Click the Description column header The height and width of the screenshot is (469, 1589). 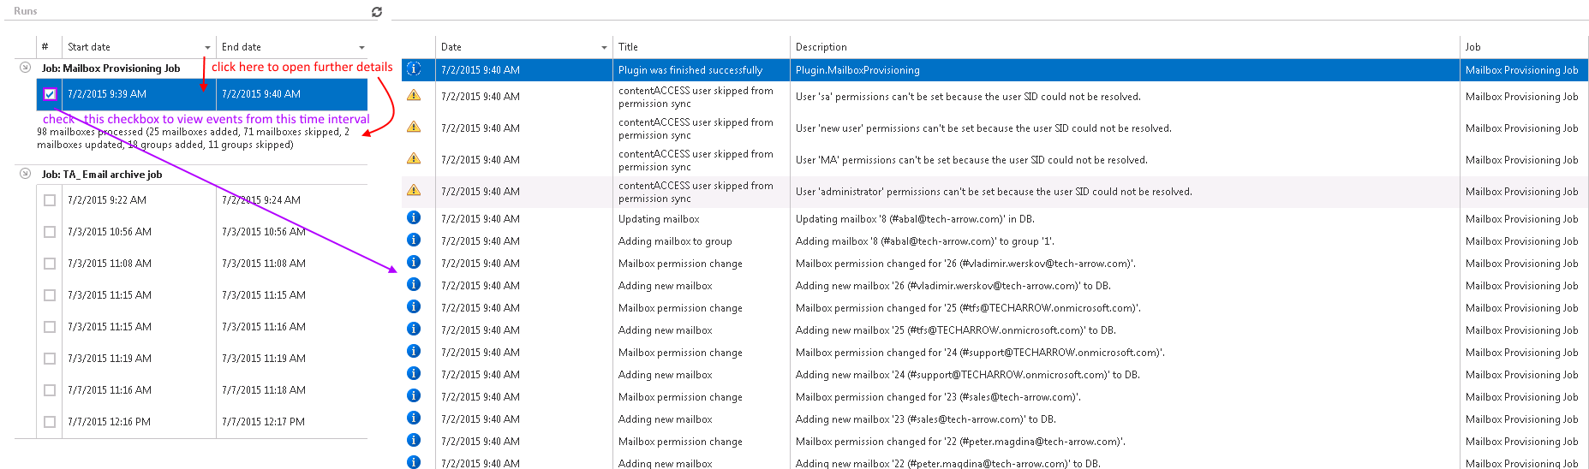(821, 47)
